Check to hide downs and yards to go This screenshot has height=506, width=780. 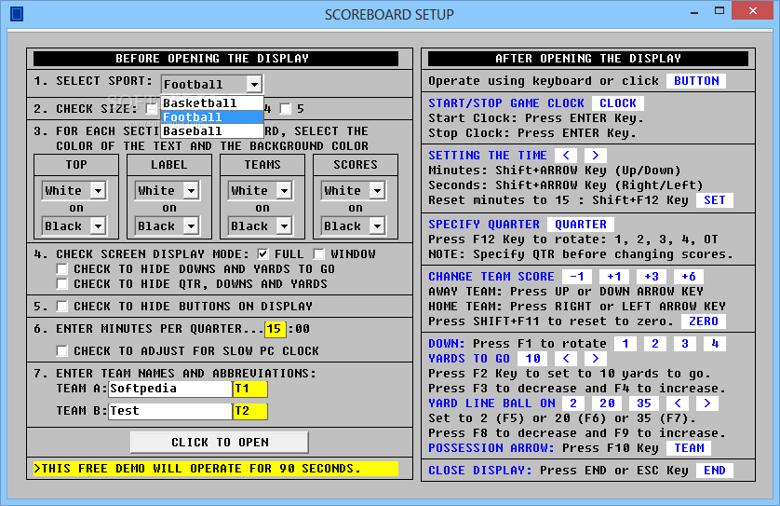coord(62,269)
